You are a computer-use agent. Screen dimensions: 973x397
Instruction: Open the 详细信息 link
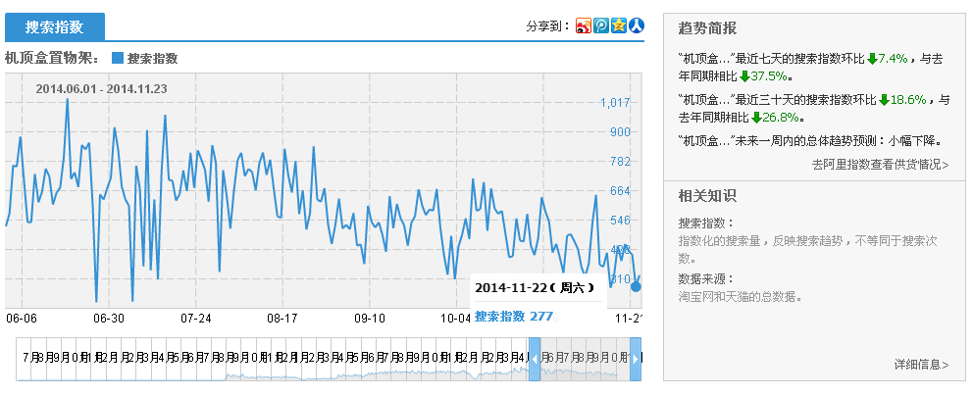coord(921,365)
